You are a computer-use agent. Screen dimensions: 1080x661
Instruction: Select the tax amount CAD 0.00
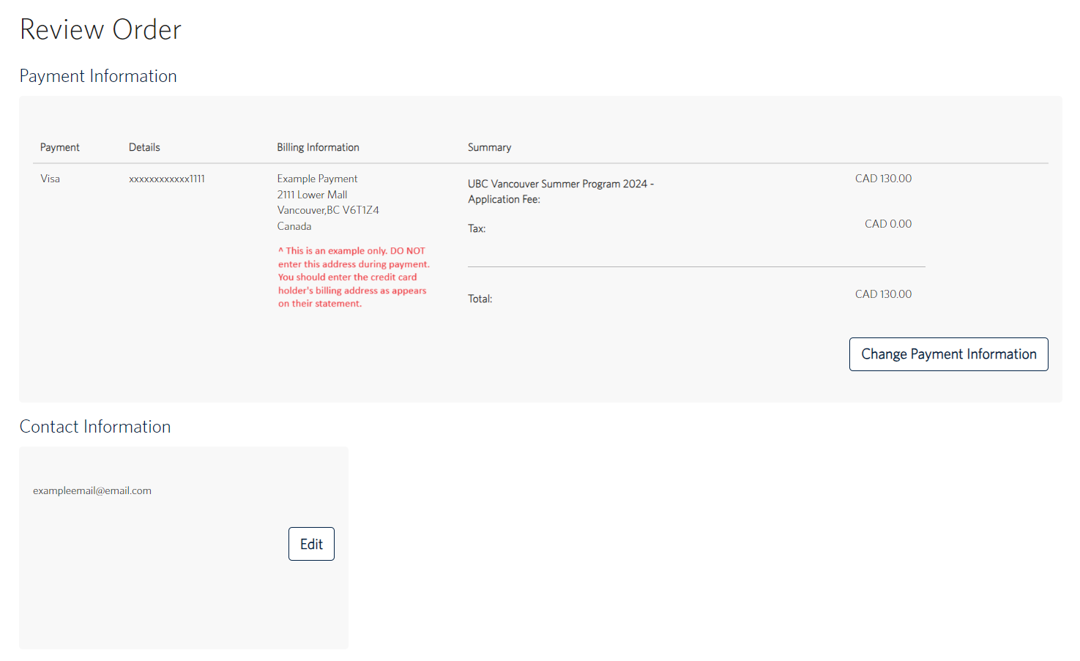point(887,224)
